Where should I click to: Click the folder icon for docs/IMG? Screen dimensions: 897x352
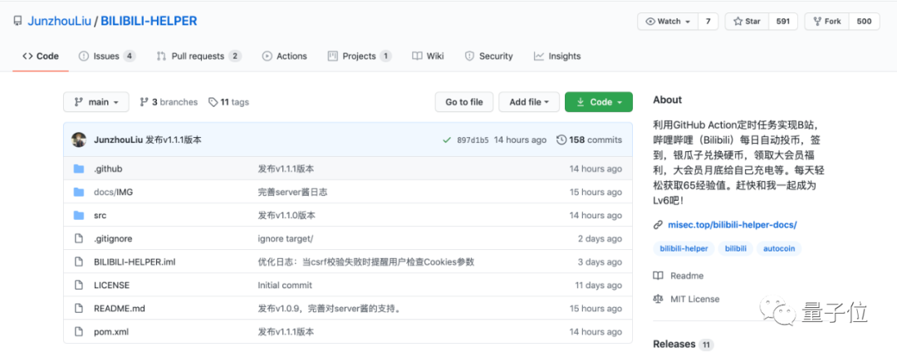79,192
